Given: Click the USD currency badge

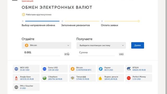Looking at the screenshot, I should [121, 54].
